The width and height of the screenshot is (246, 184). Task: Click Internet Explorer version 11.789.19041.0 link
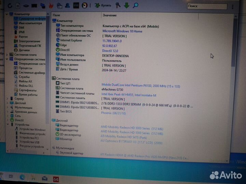[112, 41]
